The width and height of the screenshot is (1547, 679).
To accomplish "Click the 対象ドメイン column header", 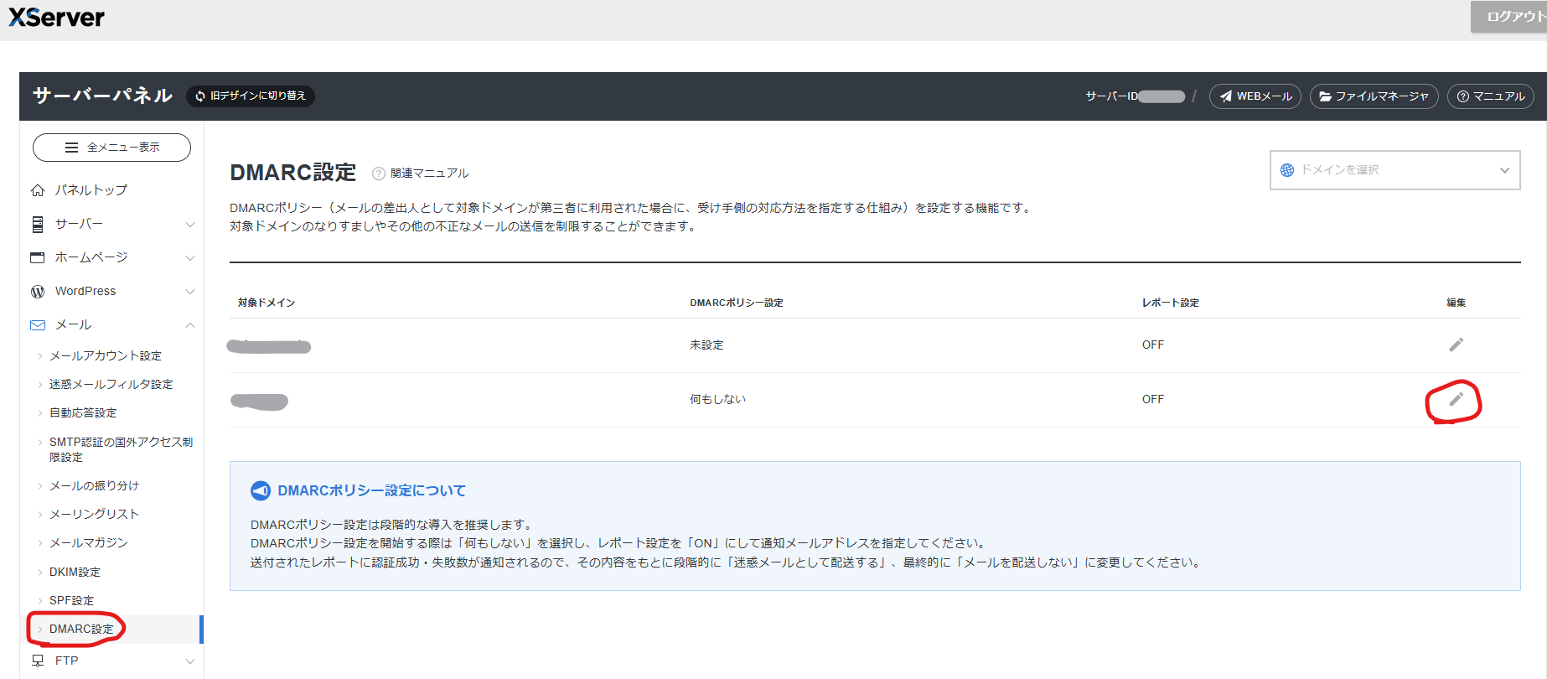I will [x=266, y=303].
